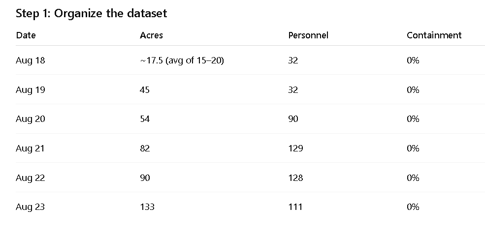Click the 111 personnel cell
The image size is (485, 235).
pos(295,207)
